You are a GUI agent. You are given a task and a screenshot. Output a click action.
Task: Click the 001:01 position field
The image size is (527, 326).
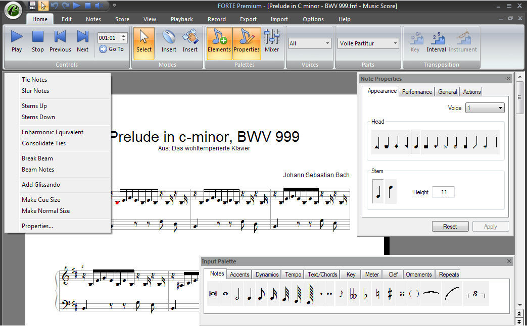(x=109, y=38)
